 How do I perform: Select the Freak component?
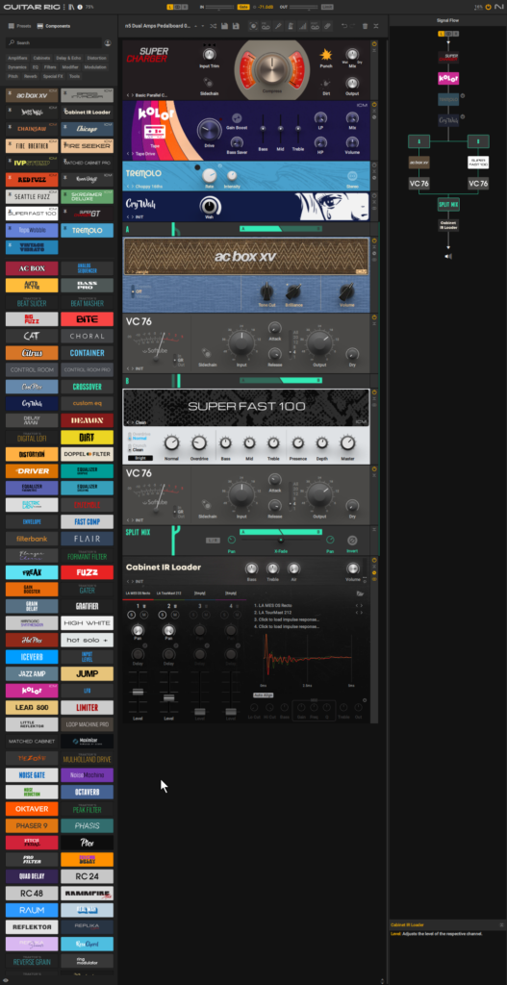click(x=32, y=572)
